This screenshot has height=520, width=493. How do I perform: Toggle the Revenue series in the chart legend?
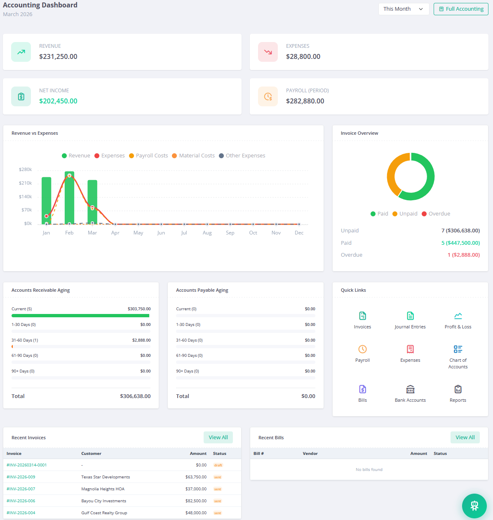click(x=76, y=155)
